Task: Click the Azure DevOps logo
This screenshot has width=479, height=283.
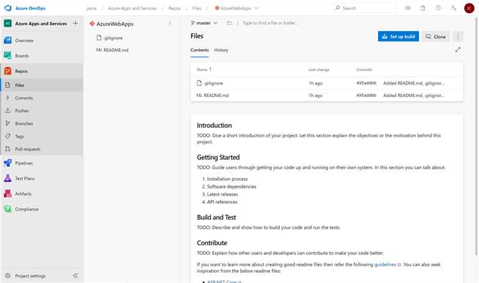Action: tap(8, 8)
